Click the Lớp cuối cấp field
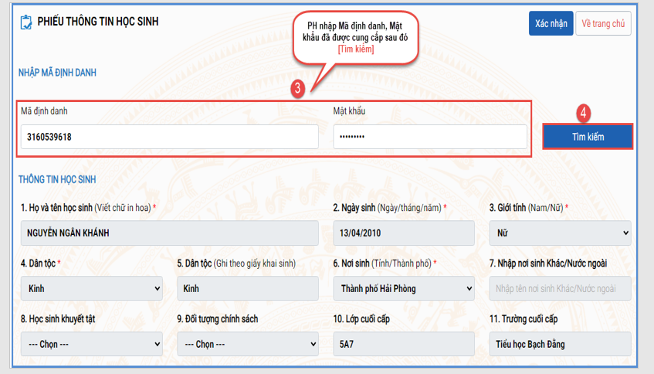The height and width of the screenshot is (374, 654). 404,344
